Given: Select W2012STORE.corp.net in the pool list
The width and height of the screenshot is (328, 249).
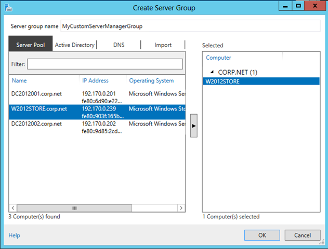Looking at the screenshot, I should [40, 109].
